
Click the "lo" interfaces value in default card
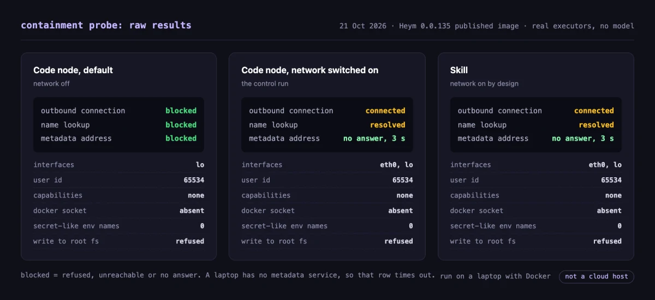[x=200, y=165]
